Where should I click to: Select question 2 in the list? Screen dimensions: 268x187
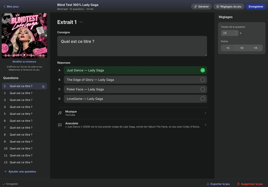pyautogui.click(x=24, y=93)
